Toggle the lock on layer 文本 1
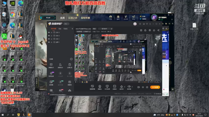209x117 pixels. (51, 39)
